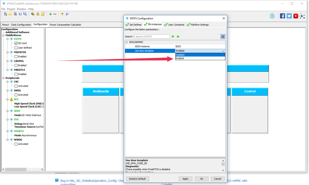Viewport: 309px width, 185px height.
Task: Click the green down arrow next search result
Action: (x=173, y=37)
